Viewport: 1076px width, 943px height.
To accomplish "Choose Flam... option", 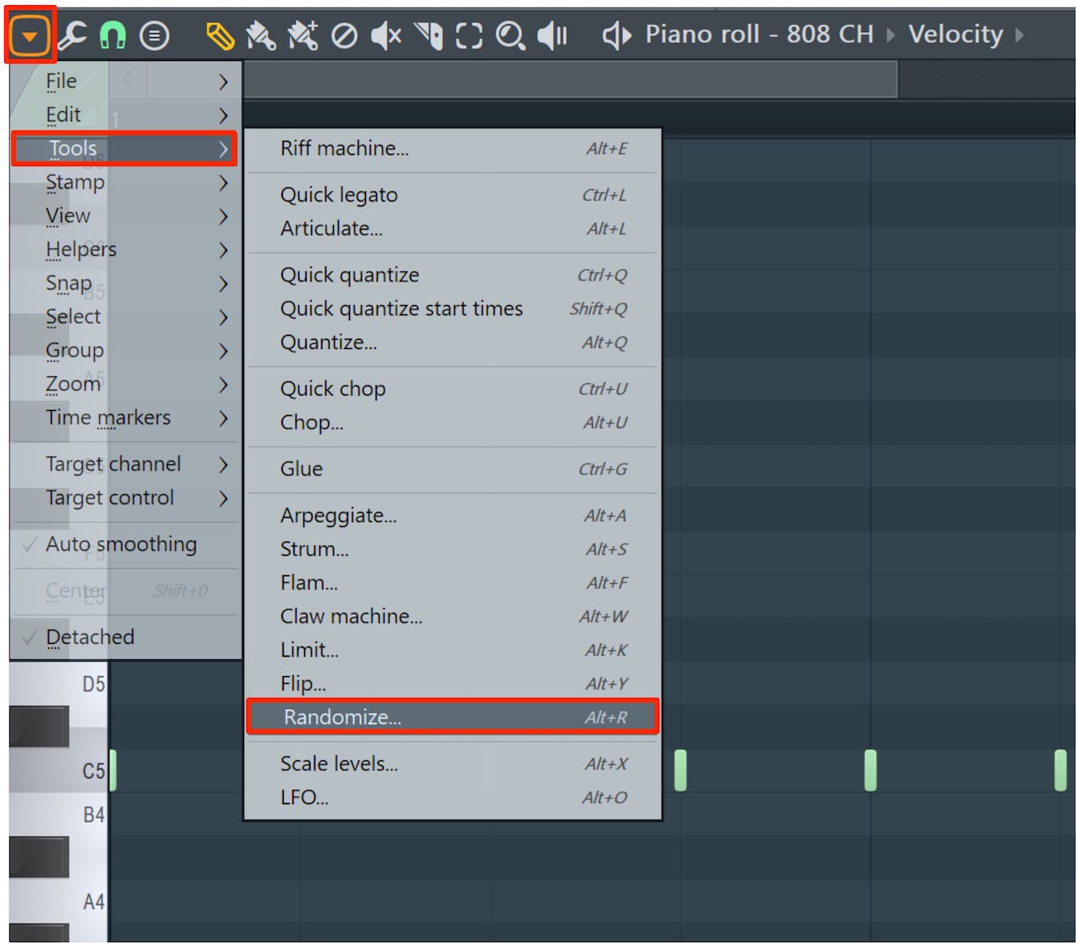I will click(453, 583).
